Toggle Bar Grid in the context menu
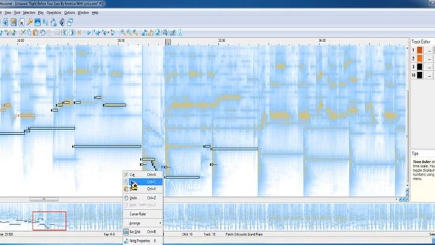The image size is (435, 245). 143,231
